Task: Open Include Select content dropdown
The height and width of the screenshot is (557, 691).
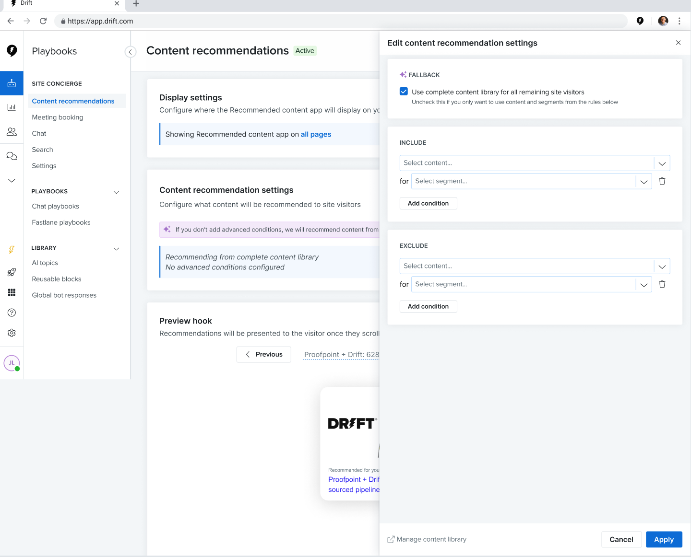Action: [x=535, y=163]
